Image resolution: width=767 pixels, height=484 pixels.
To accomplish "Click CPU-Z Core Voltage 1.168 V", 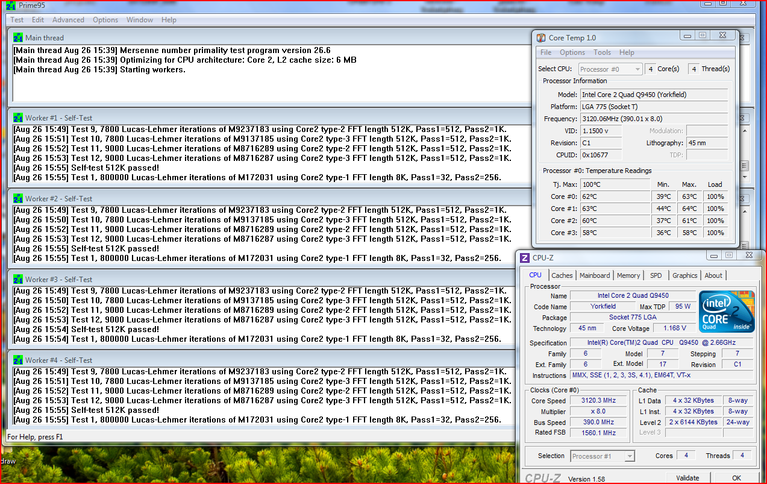I will click(674, 328).
